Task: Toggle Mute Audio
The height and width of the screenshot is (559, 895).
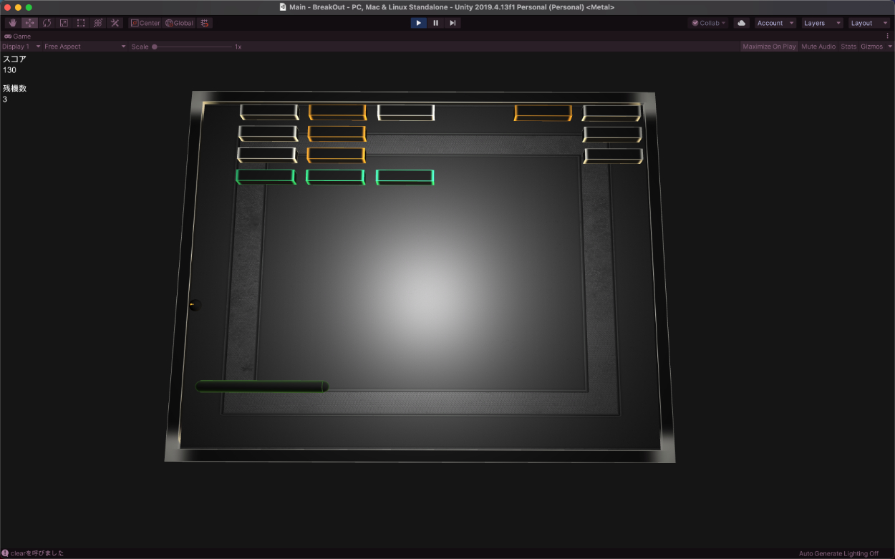Action: (818, 47)
